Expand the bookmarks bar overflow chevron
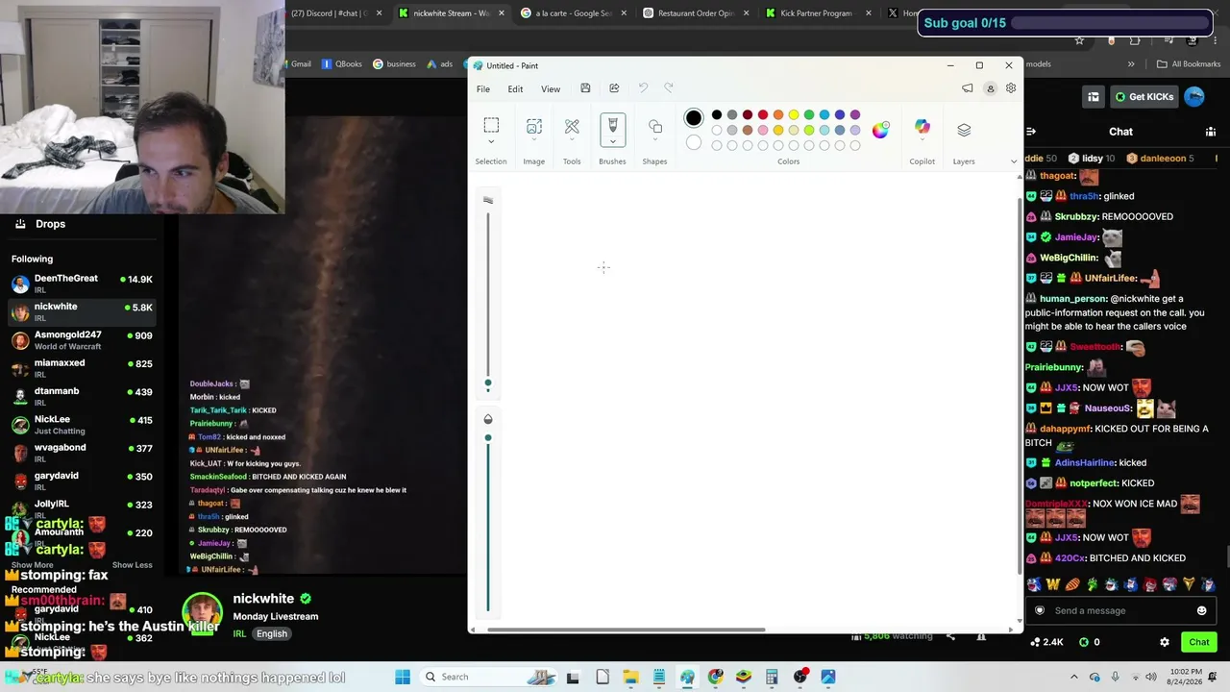 click(1131, 64)
